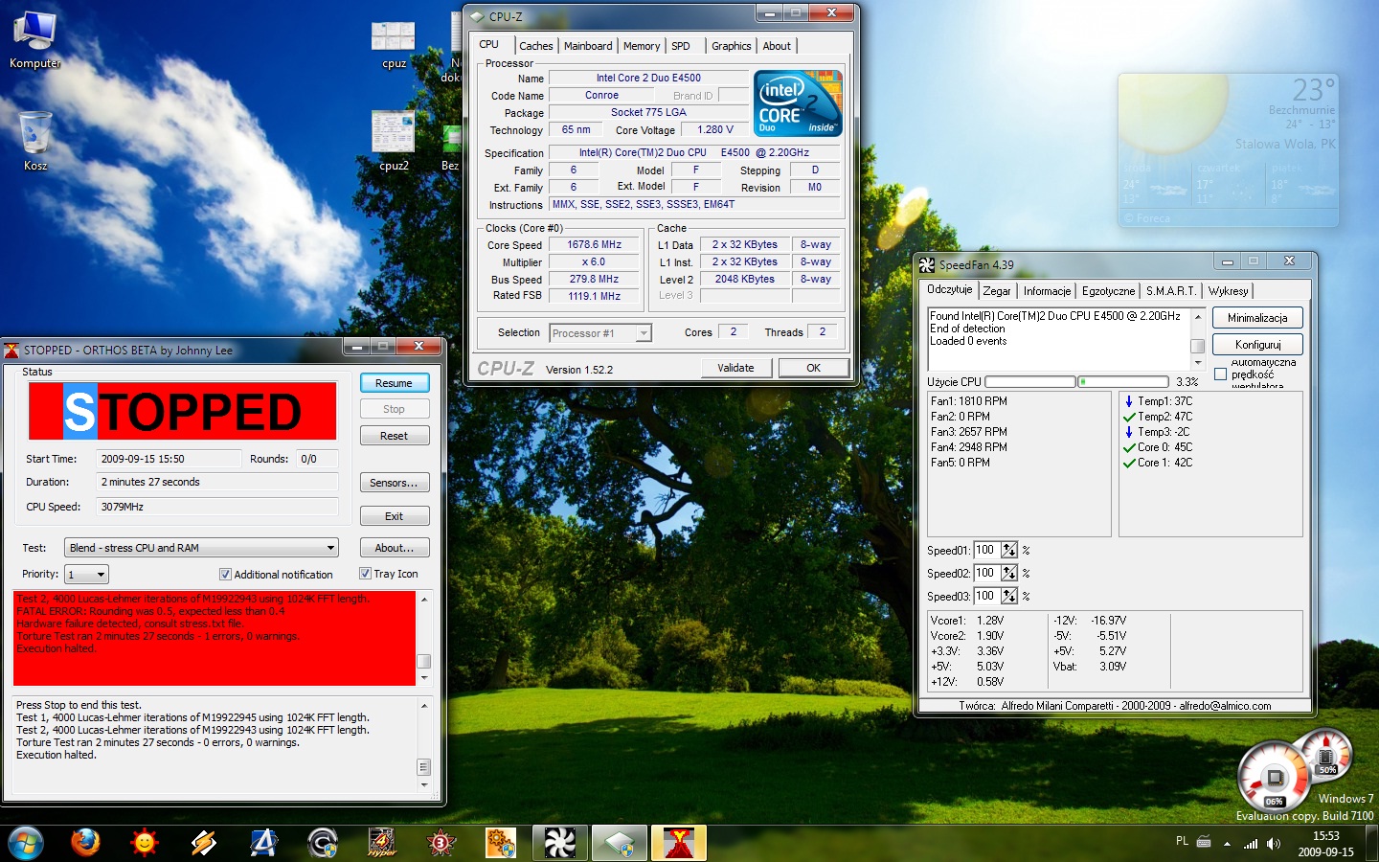The height and width of the screenshot is (862, 1379).
Task: Click the SpeedFan fan icon in taskbar
Action: pos(560,843)
